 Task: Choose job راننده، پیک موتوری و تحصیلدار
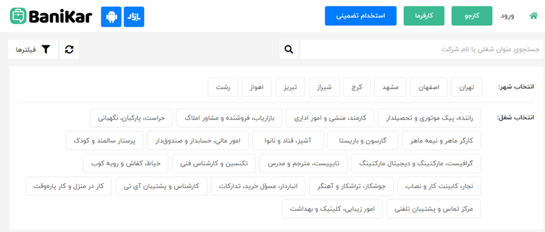click(x=430, y=118)
